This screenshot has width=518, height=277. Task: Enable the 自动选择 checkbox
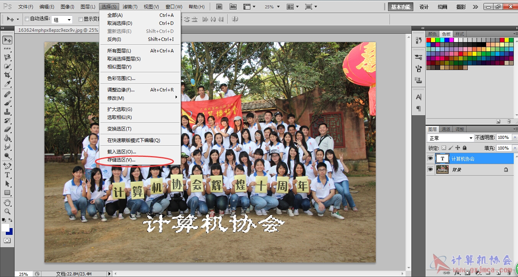coord(27,19)
